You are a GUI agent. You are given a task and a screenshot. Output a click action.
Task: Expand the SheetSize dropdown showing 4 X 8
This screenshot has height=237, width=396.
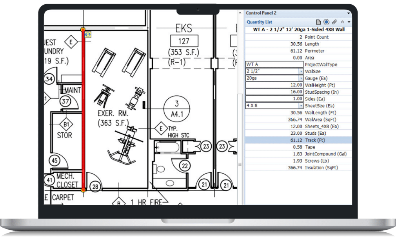pyautogui.click(x=301, y=106)
